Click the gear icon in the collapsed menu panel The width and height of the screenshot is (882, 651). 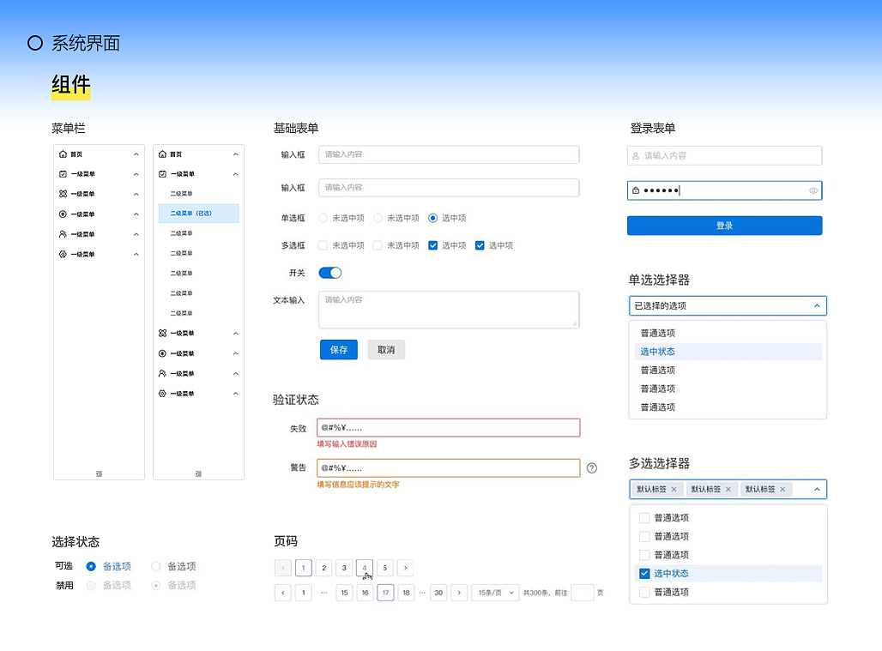point(63,254)
